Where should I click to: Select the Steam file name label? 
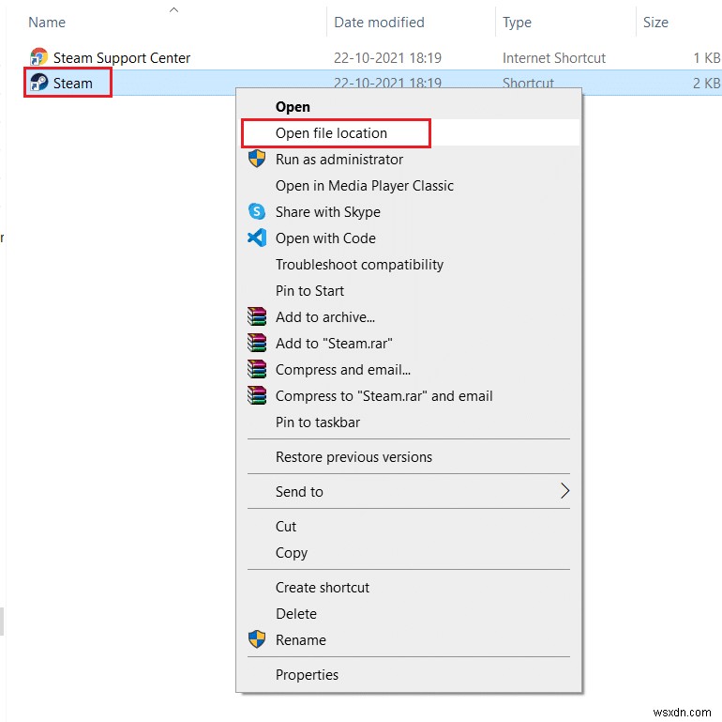tap(73, 83)
